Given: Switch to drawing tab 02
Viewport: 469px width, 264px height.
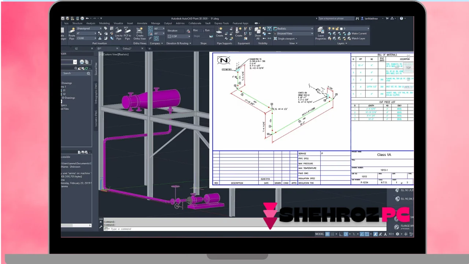Looking at the screenshot, I should click(x=77, y=48).
